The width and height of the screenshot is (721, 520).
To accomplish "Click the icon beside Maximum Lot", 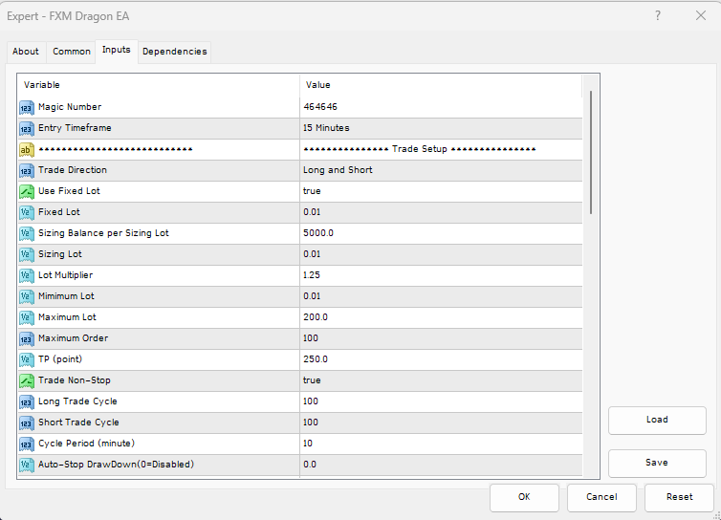I will click(27, 318).
